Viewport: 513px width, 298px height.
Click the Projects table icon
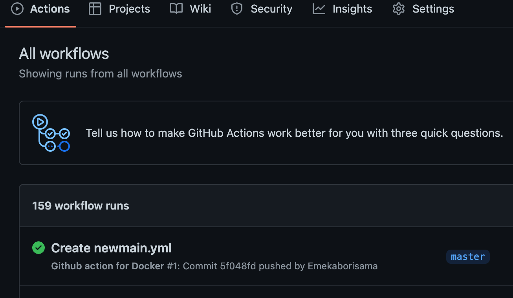click(95, 9)
